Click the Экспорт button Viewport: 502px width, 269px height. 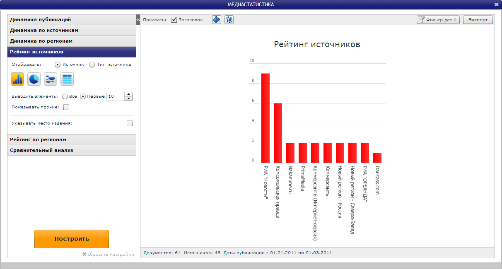coord(478,19)
